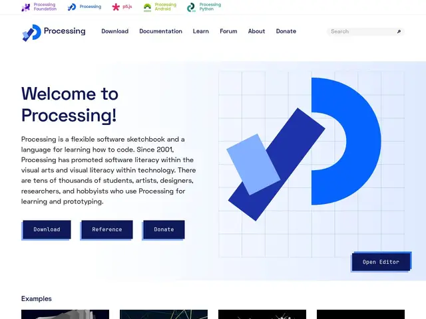Open the Download menu item
Viewport: 426px width, 319px height.
[x=115, y=31]
